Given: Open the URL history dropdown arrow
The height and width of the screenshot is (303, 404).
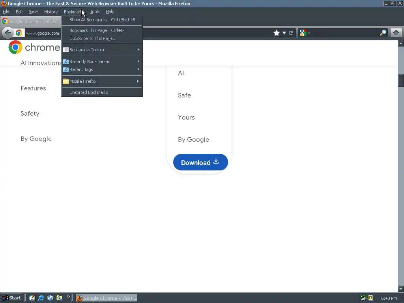Looking at the screenshot, I should [x=284, y=33].
